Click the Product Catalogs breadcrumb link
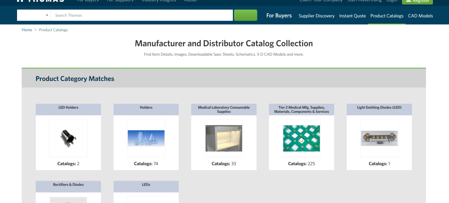The height and width of the screenshot is (203, 449). [53, 30]
